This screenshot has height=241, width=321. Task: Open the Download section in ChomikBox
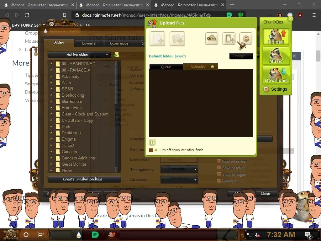(276, 75)
